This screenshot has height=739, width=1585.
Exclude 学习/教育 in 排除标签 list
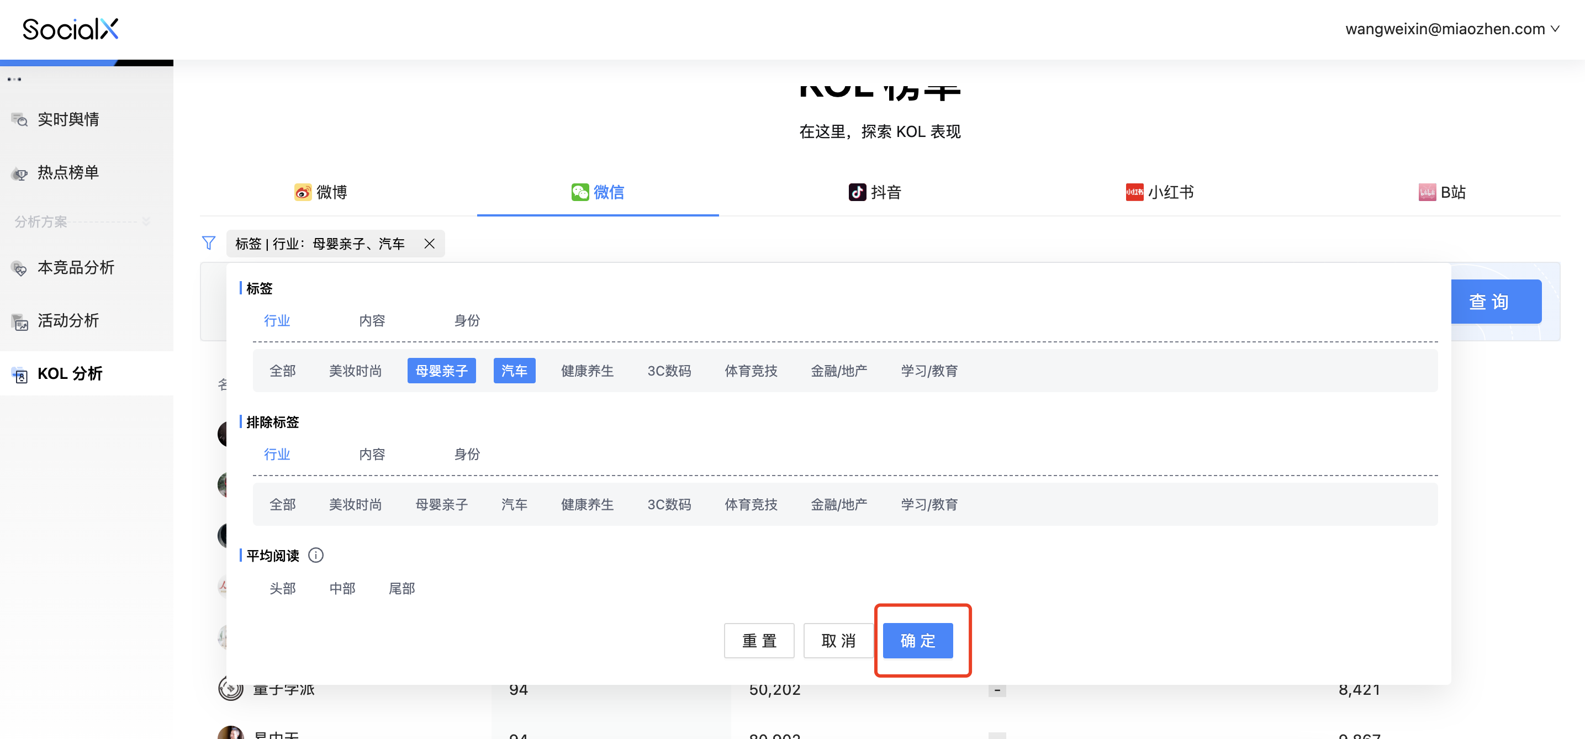929,505
